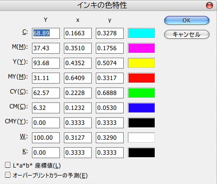Viewport: 217px width, 184px height.
Task: Click the MY row x field 0.6409
Action: click(78, 78)
